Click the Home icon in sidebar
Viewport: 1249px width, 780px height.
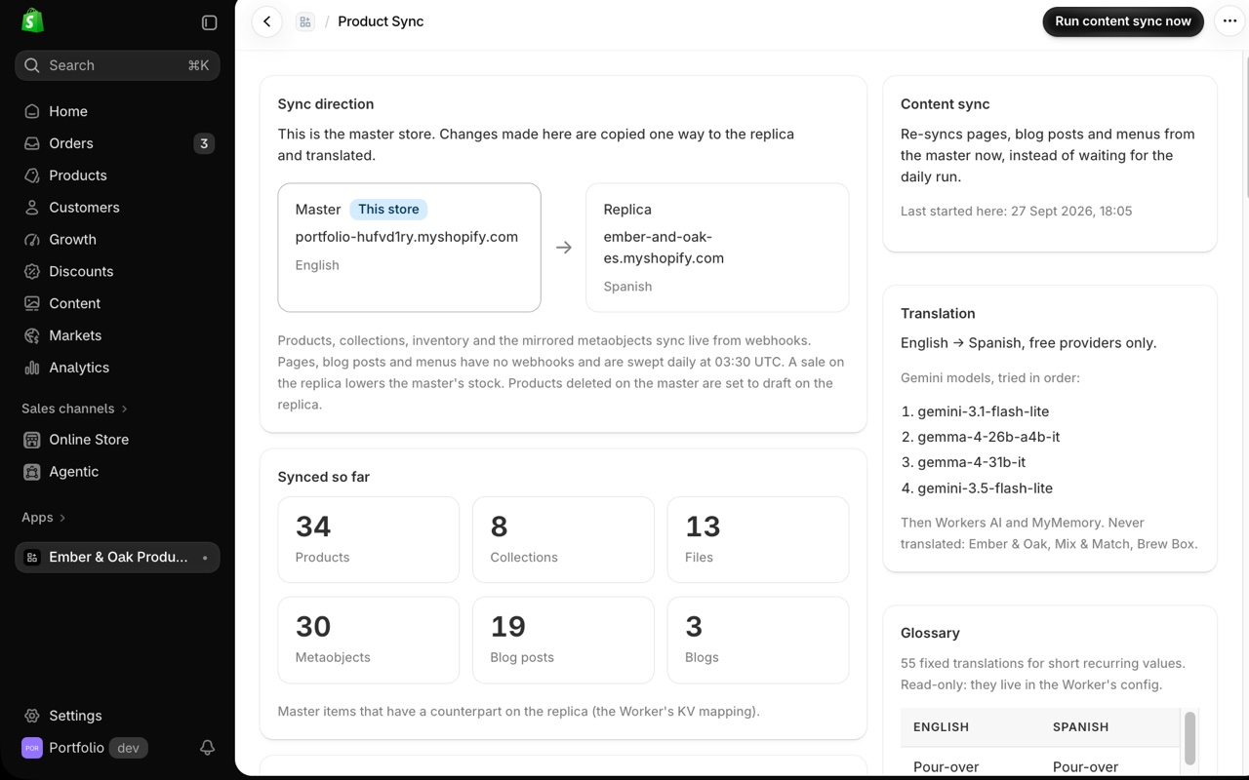[32, 111]
